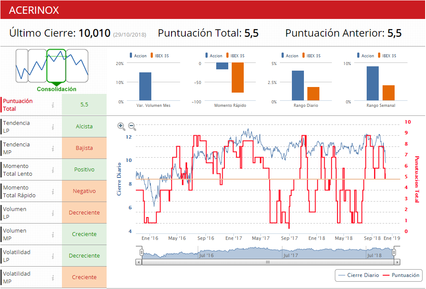426x289 pixels.
Task: Click the Puntuacion Total vertical axis title
Action: pyautogui.click(x=417, y=179)
